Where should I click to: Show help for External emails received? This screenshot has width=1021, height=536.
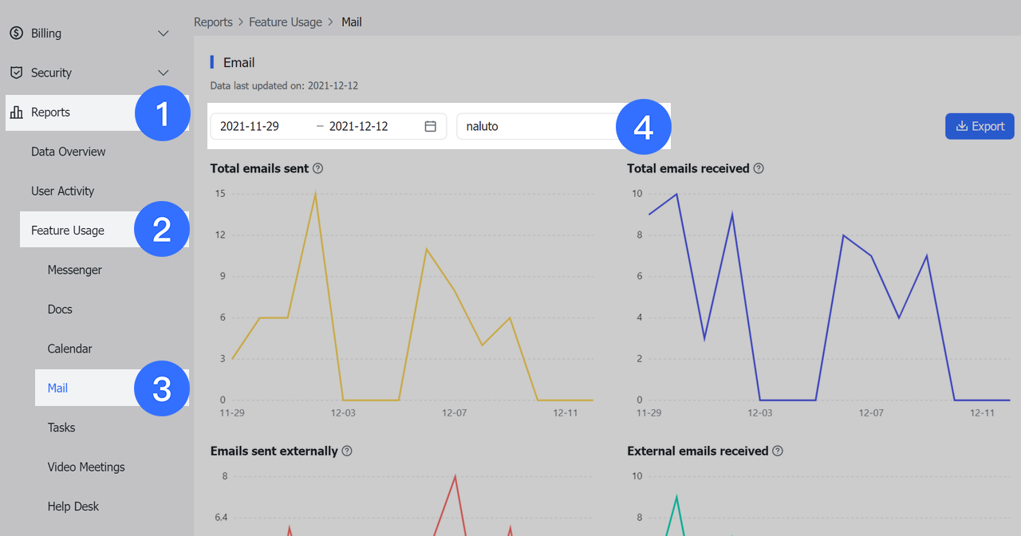(x=778, y=451)
